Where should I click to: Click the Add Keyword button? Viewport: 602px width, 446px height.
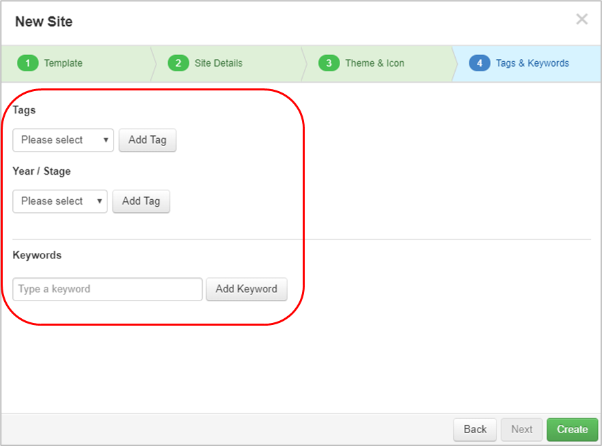(x=246, y=289)
